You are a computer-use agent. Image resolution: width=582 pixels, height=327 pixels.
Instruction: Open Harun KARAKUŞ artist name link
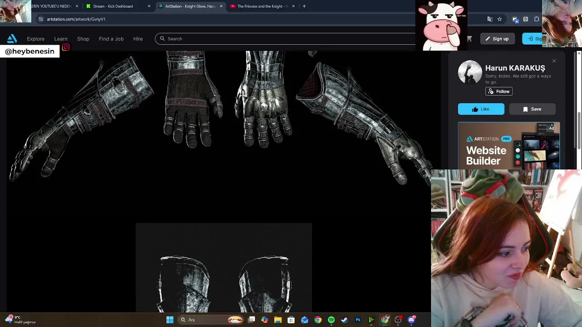(515, 68)
